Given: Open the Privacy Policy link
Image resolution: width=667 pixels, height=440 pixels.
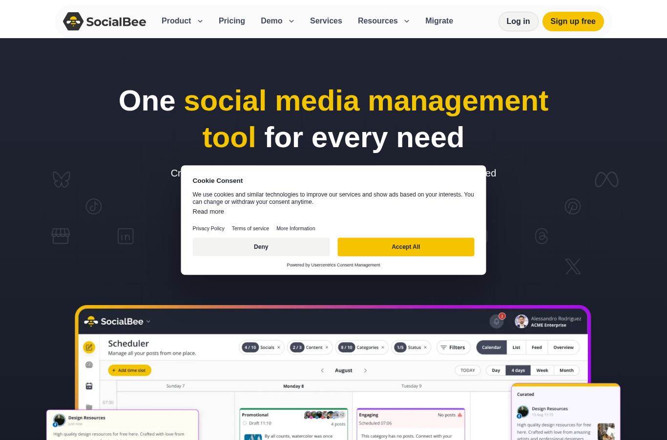Looking at the screenshot, I should [x=208, y=228].
